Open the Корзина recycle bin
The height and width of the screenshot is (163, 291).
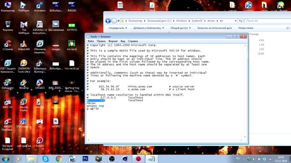(8, 26)
